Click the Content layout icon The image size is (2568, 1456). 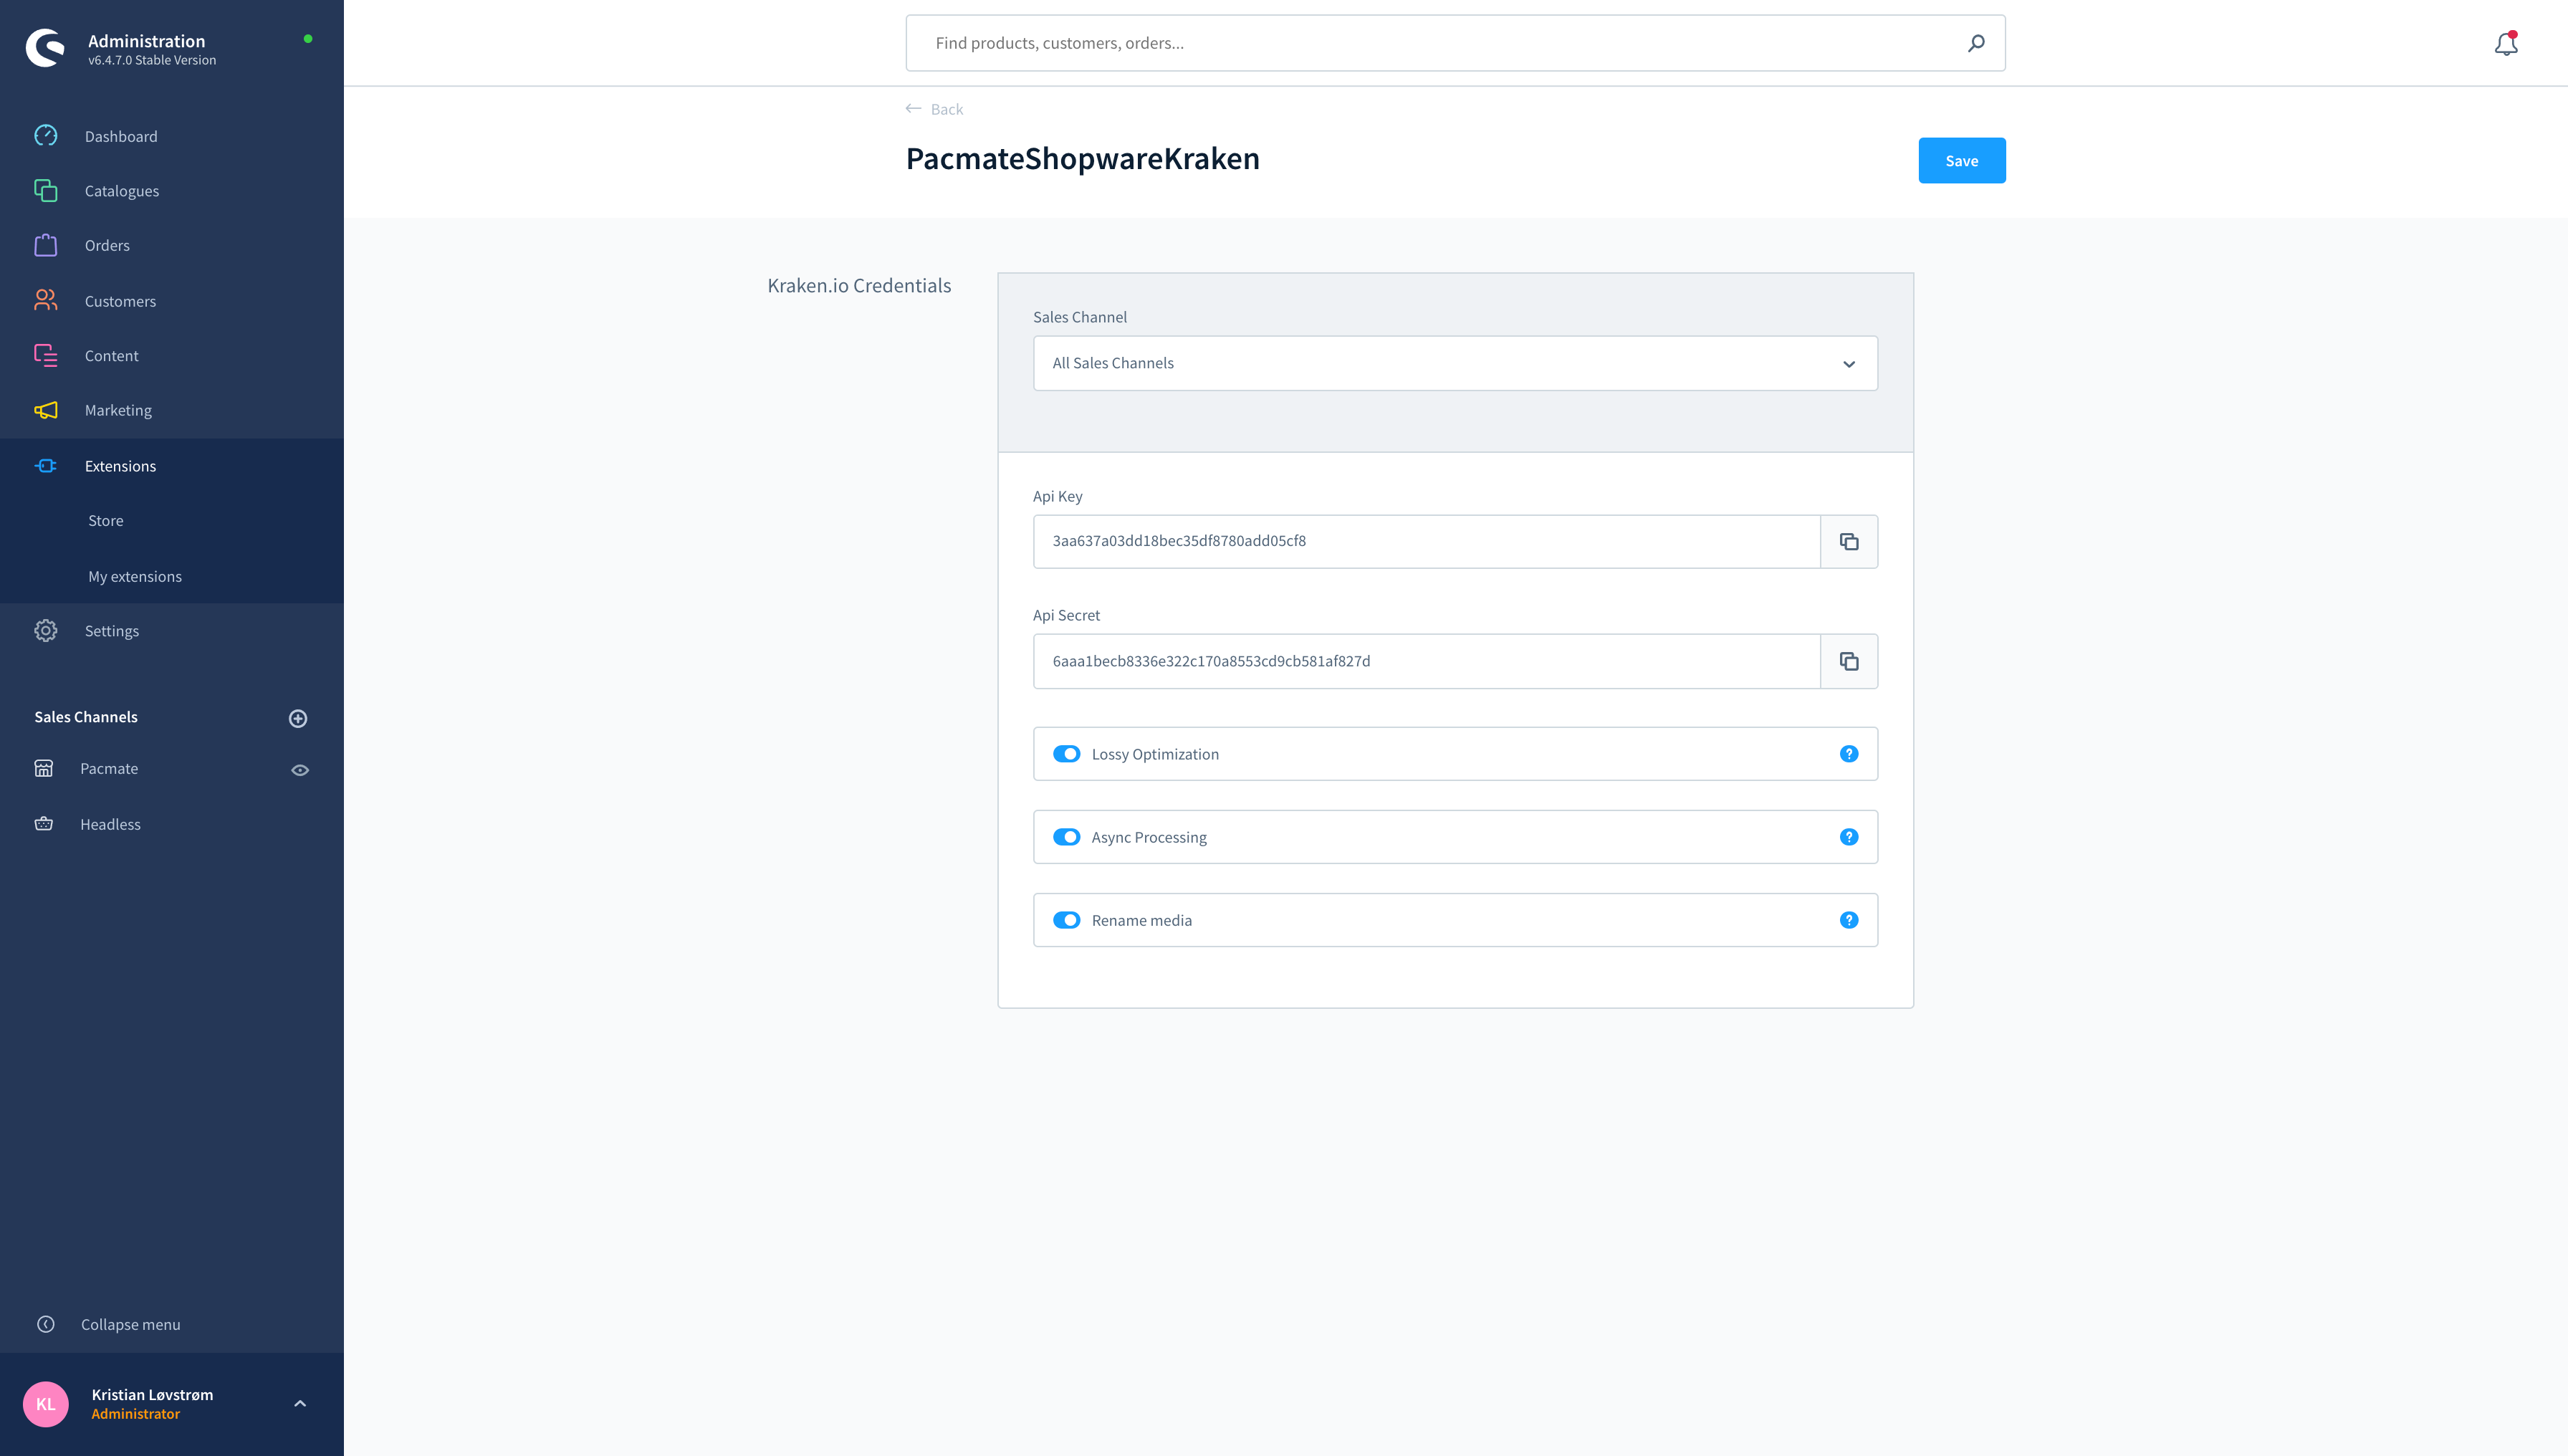[46, 355]
